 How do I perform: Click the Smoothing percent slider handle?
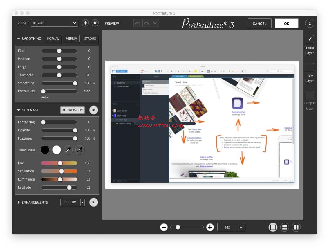tap(75, 83)
